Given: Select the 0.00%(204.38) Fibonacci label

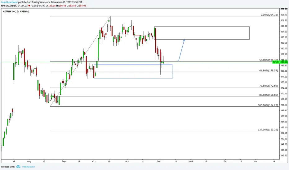Looking at the screenshot, I should (x=269, y=15).
